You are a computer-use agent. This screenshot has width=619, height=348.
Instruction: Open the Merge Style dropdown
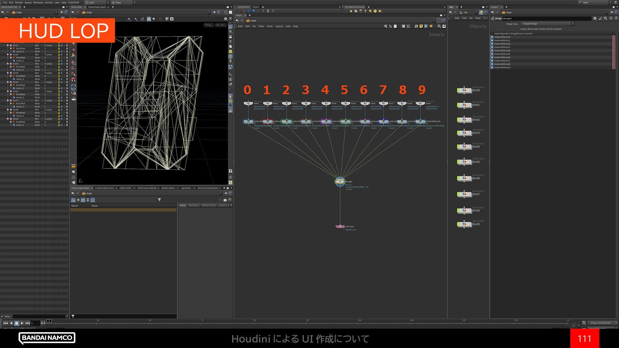pos(547,24)
